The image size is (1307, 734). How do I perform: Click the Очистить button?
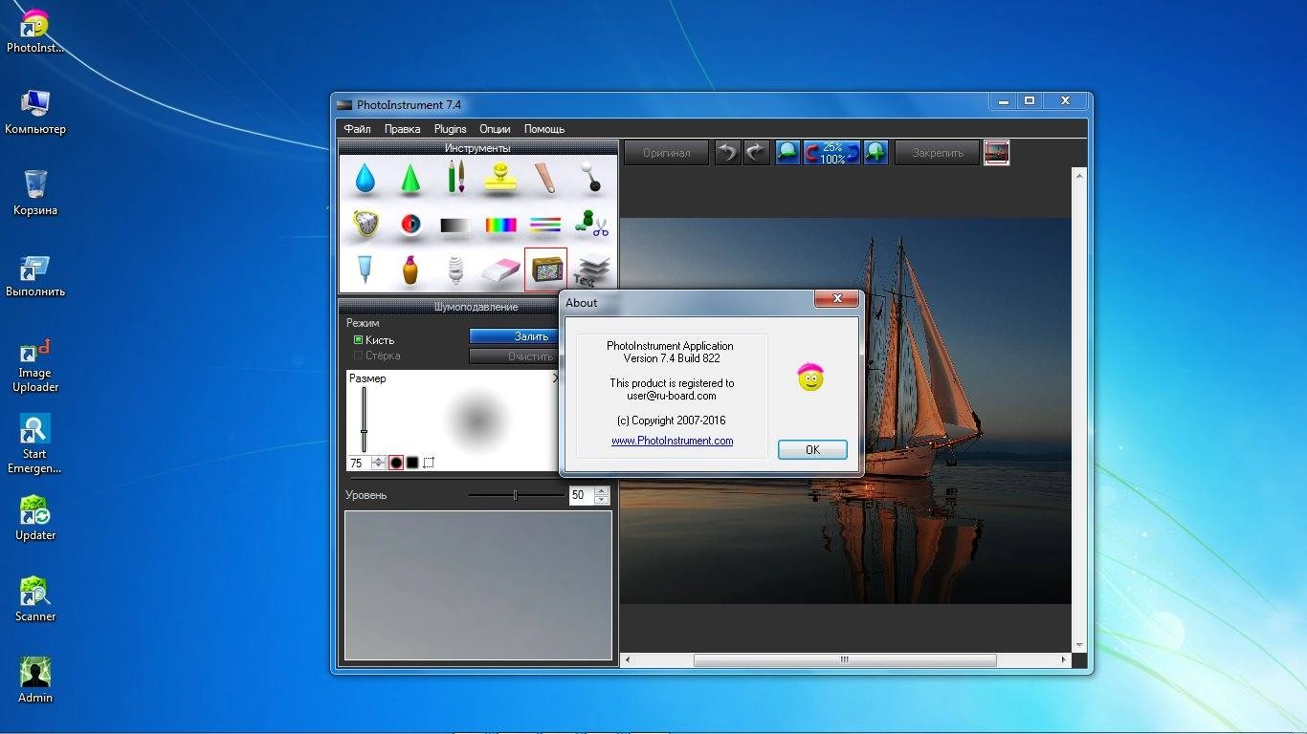[515, 356]
